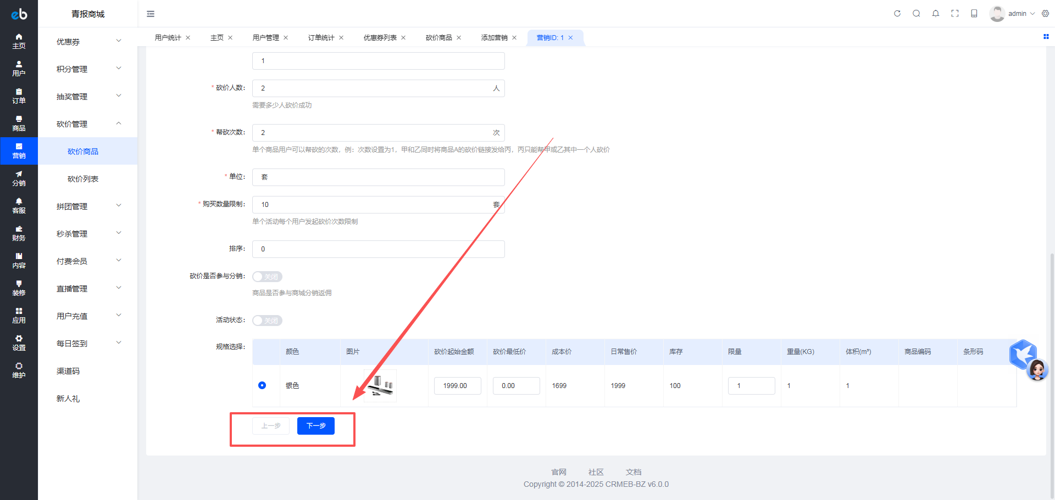
Task: Collapse the 砍价管理 menu
Action: pyautogui.click(x=88, y=123)
